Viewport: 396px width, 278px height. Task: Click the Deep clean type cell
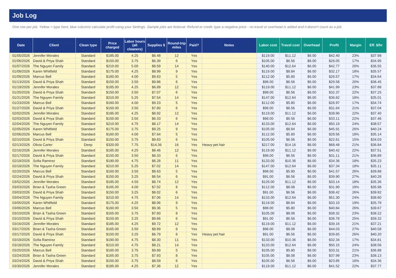88,145
